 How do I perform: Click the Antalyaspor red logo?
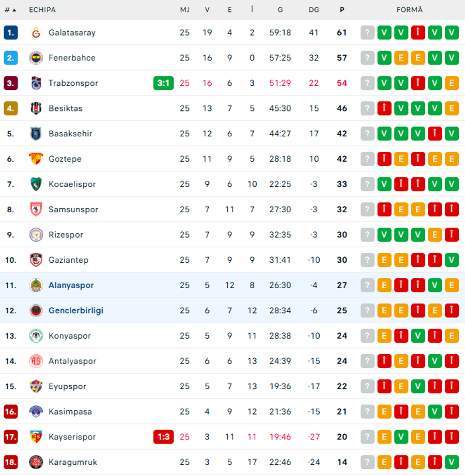(36, 361)
